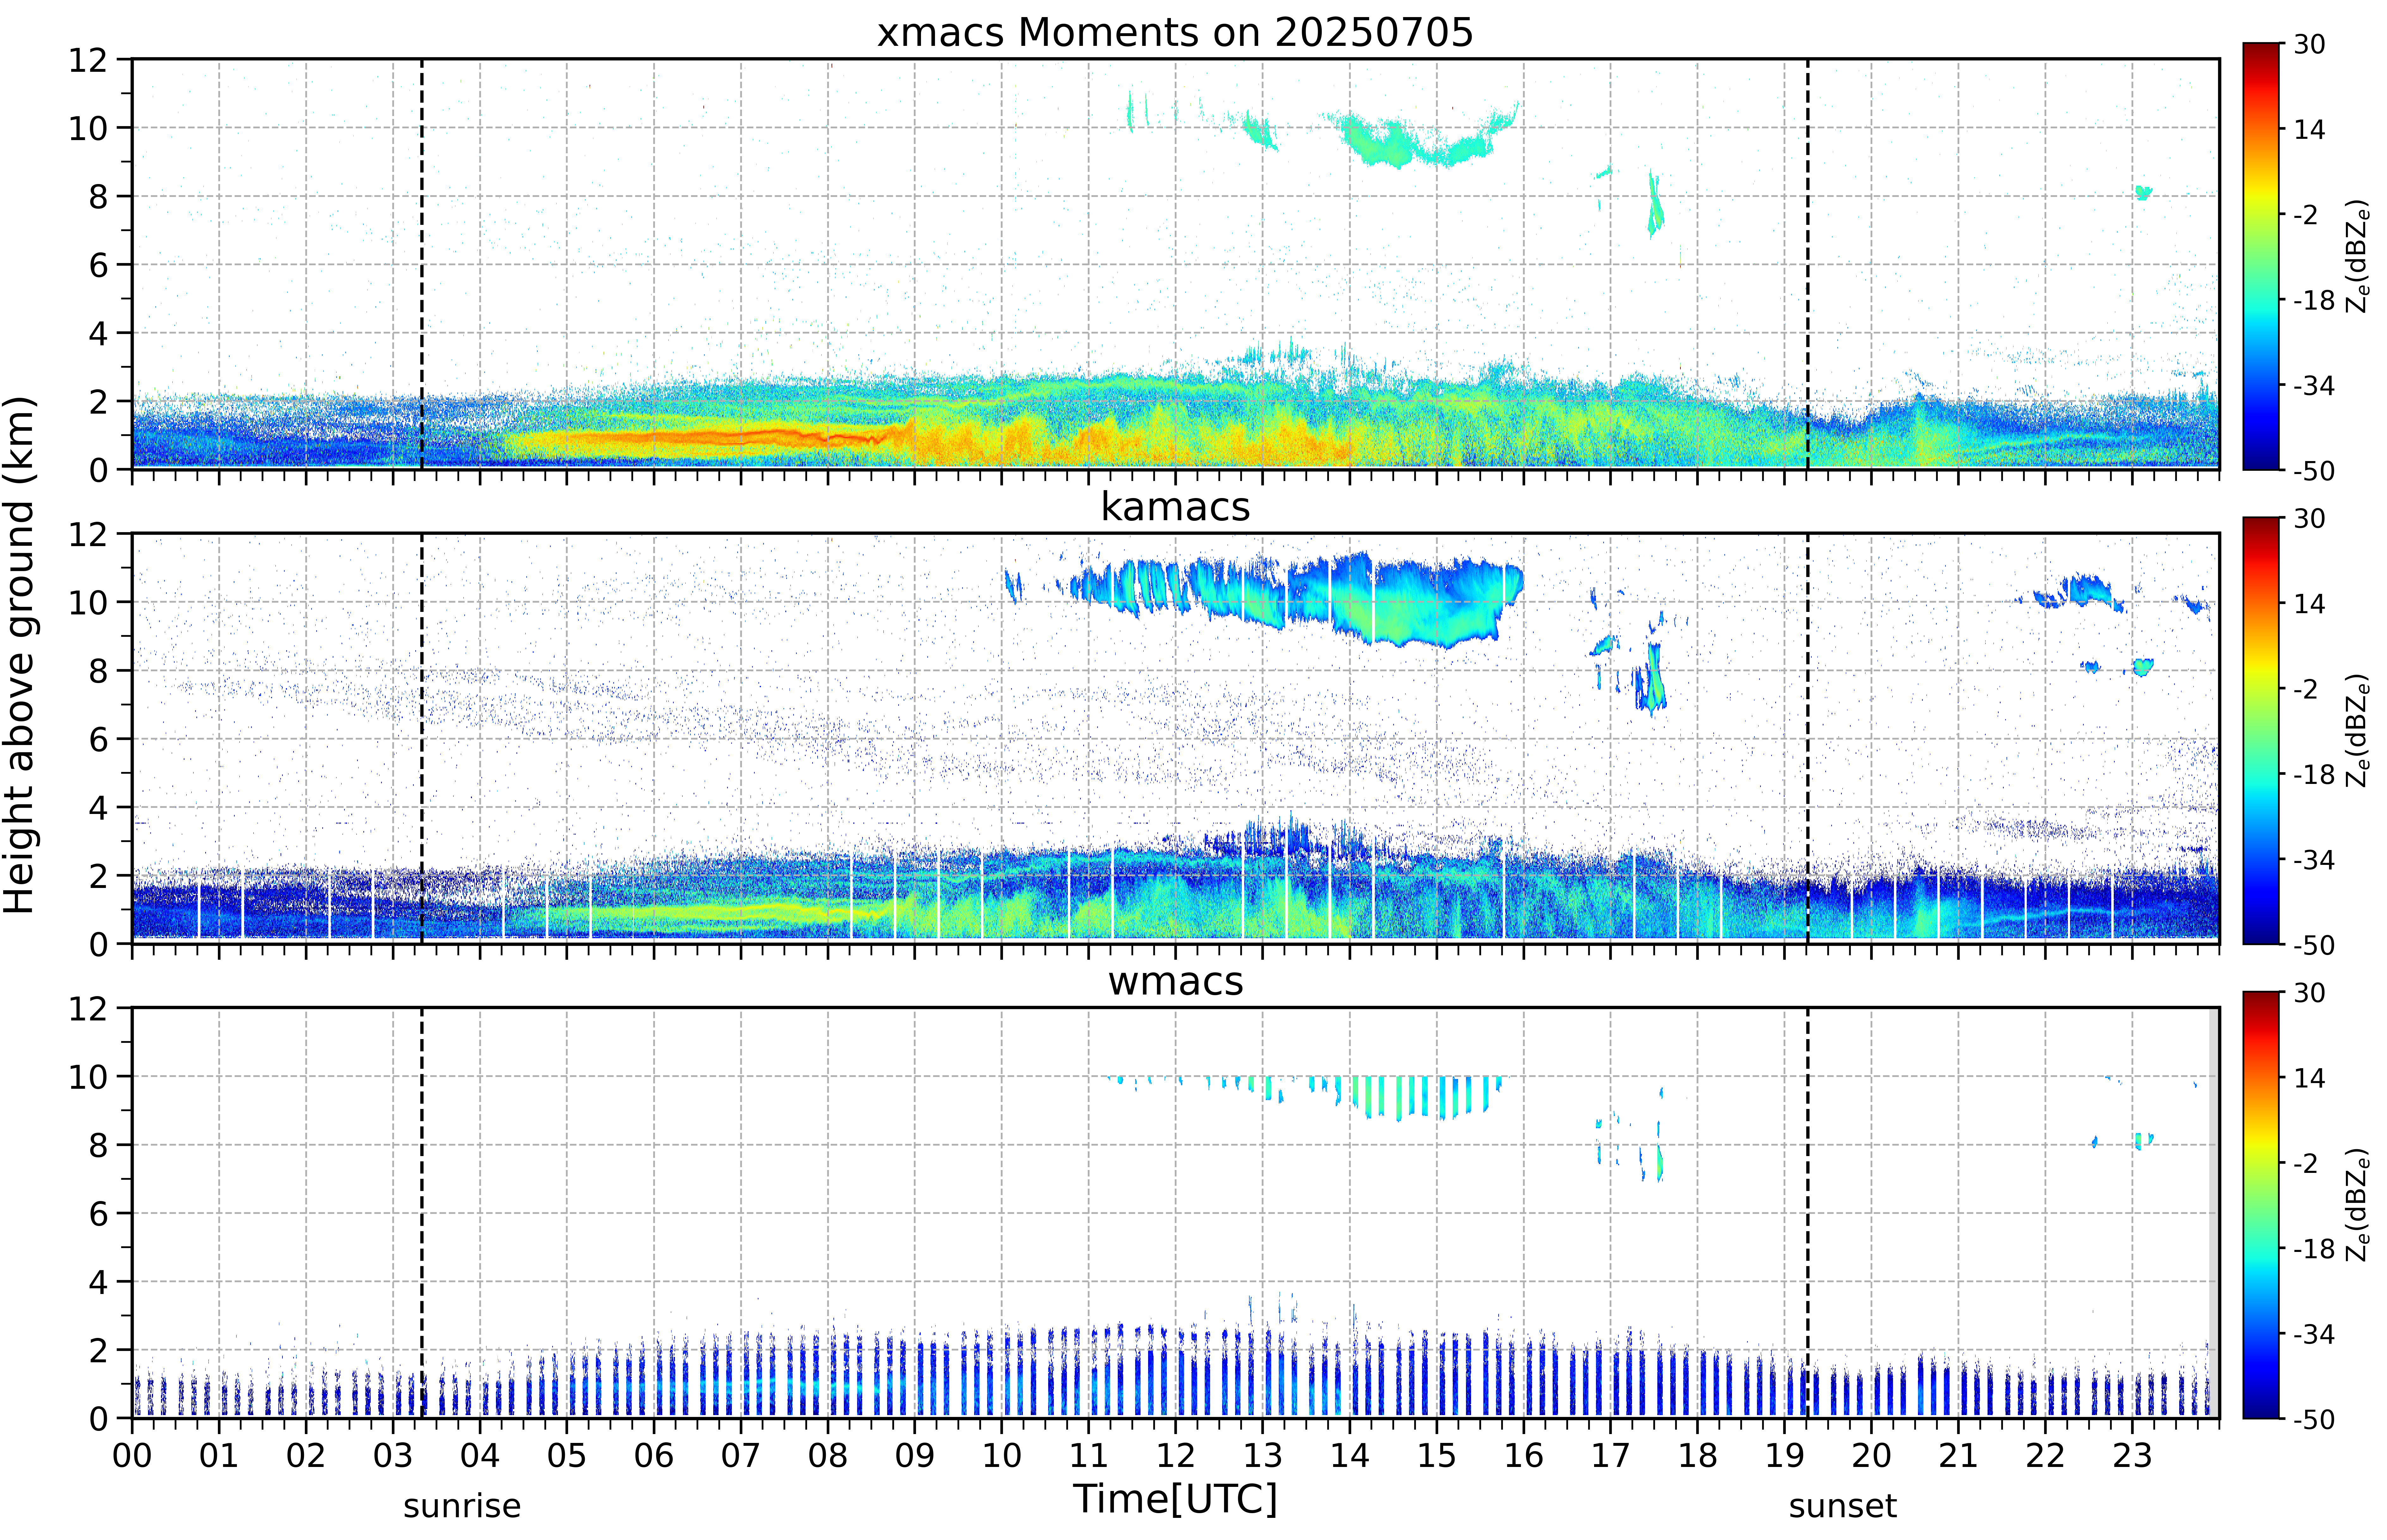Image resolution: width=2387 pixels, height=1540 pixels.
Task: Click the sunset dashed line in wmacs panel
Action: click(x=1808, y=1212)
